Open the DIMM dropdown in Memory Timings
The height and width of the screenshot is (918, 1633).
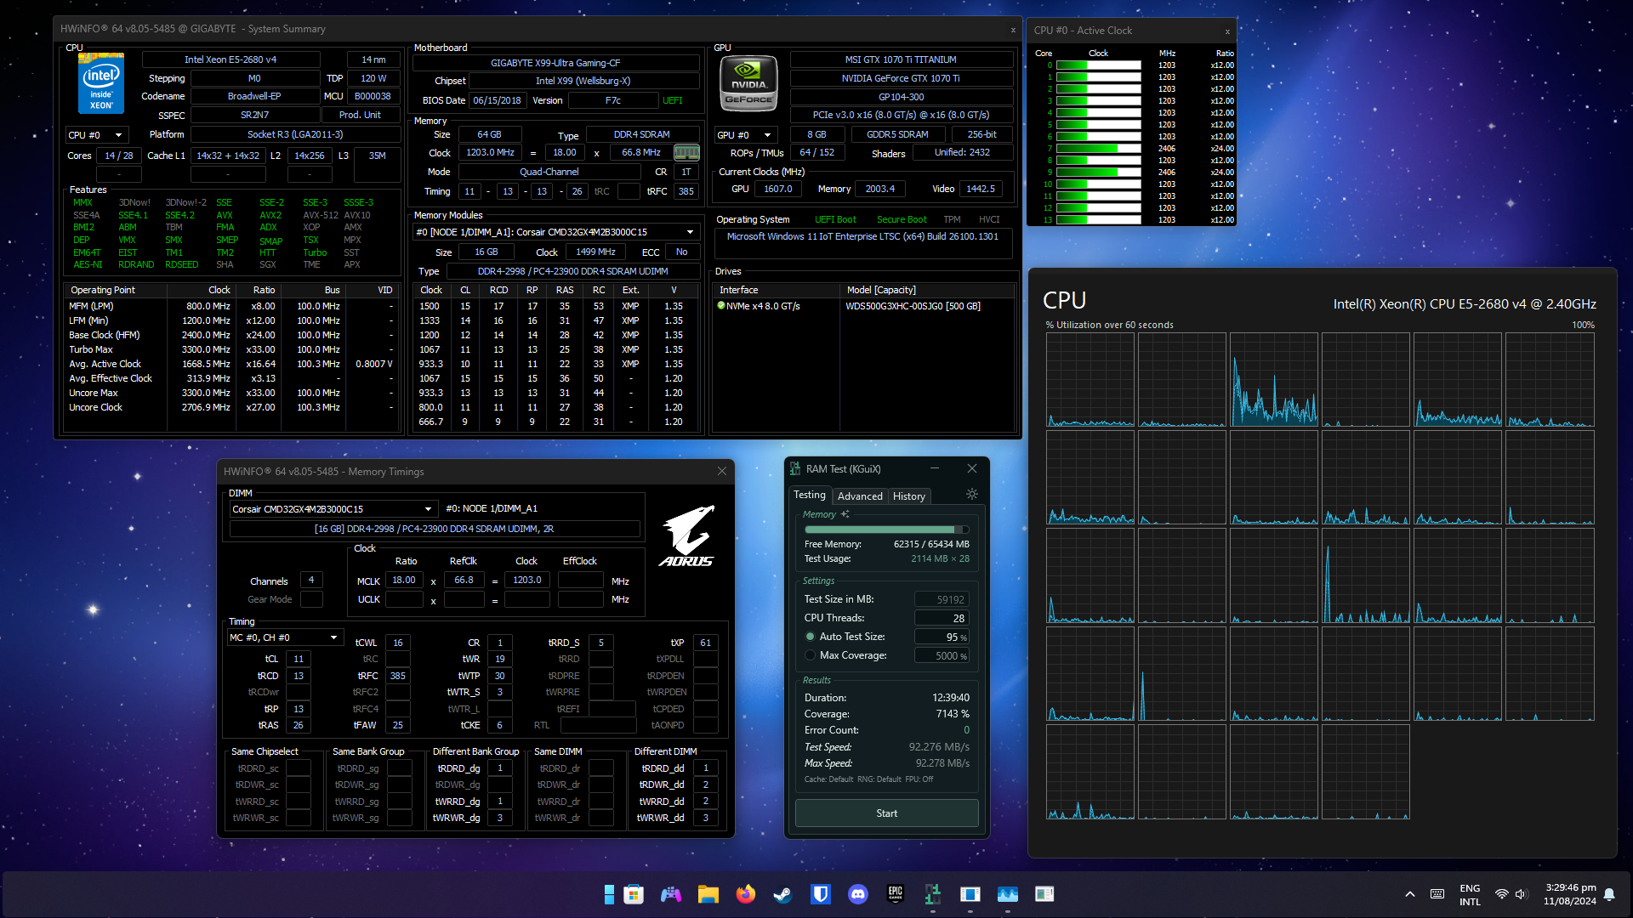pos(334,509)
